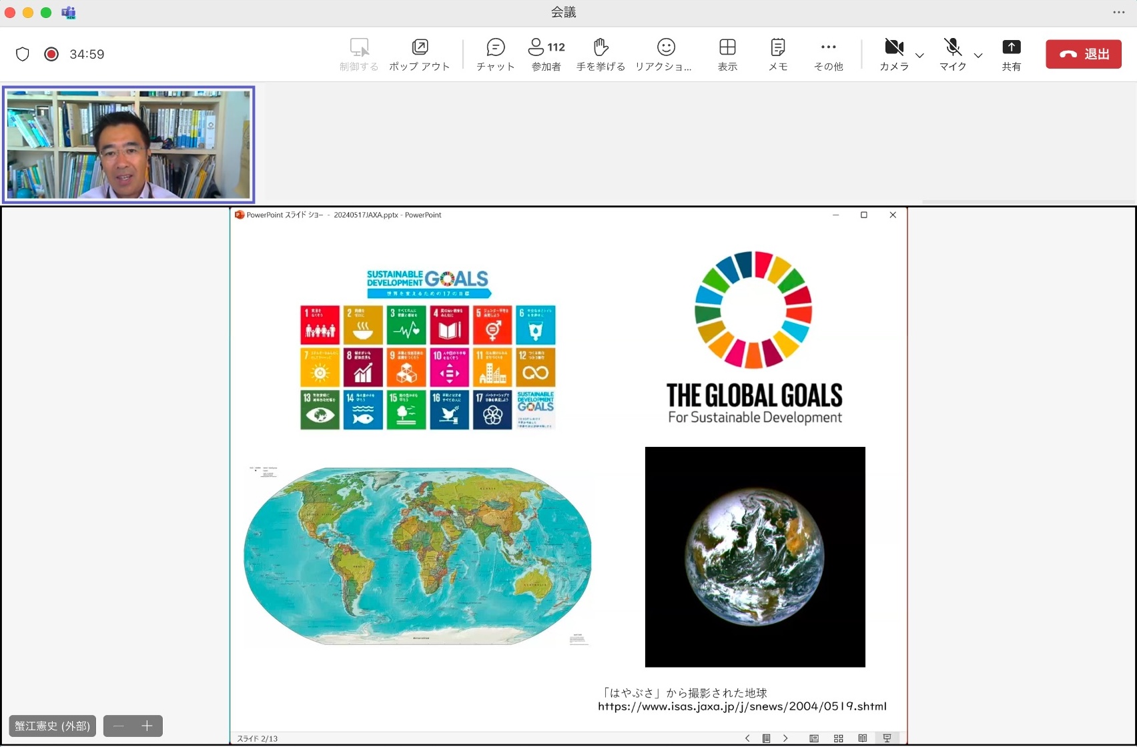
Task: Zoom out shared content with minus button
Action: point(119,726)
